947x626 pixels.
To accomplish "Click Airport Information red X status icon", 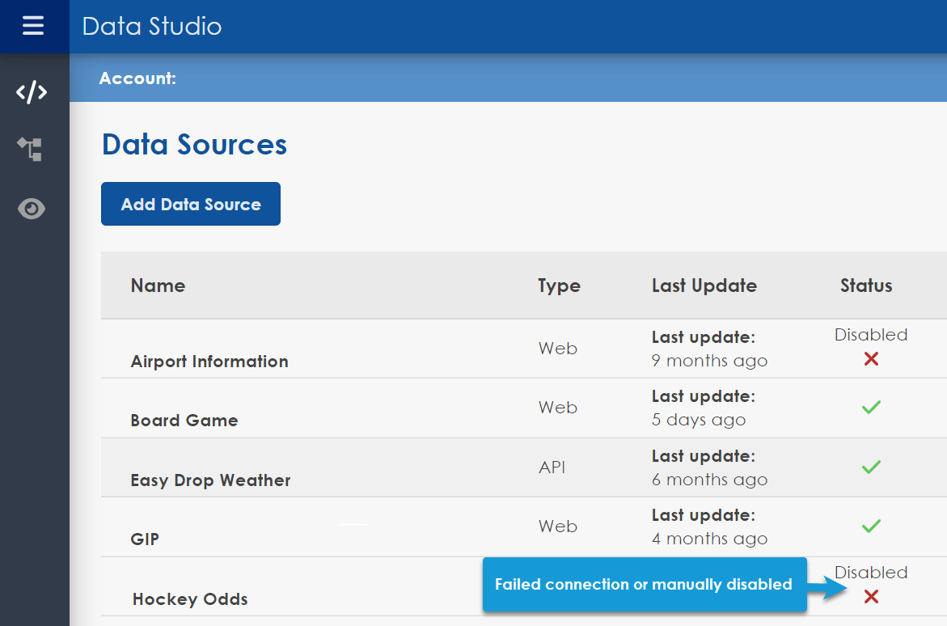I will click(871, 359).
